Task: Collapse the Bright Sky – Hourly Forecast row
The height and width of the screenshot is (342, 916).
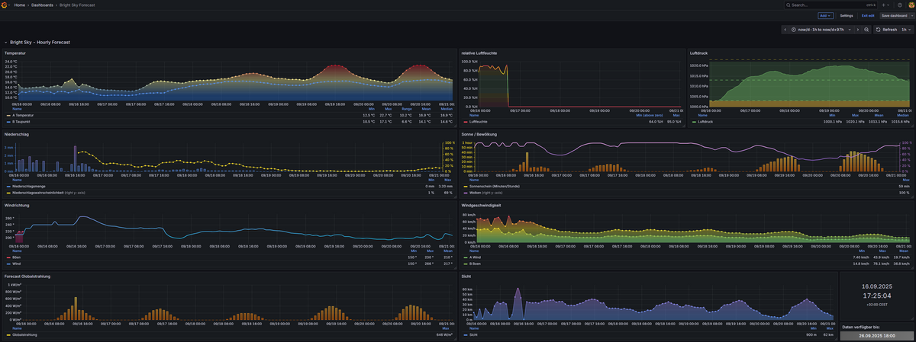Action: pos(6,43)
